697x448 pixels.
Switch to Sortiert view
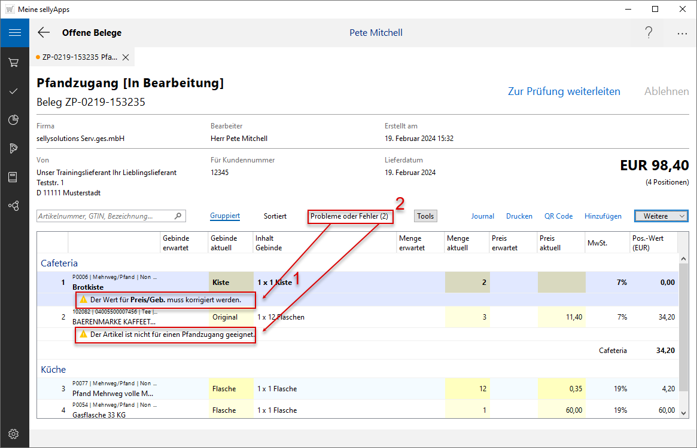(x=275, y=216)
